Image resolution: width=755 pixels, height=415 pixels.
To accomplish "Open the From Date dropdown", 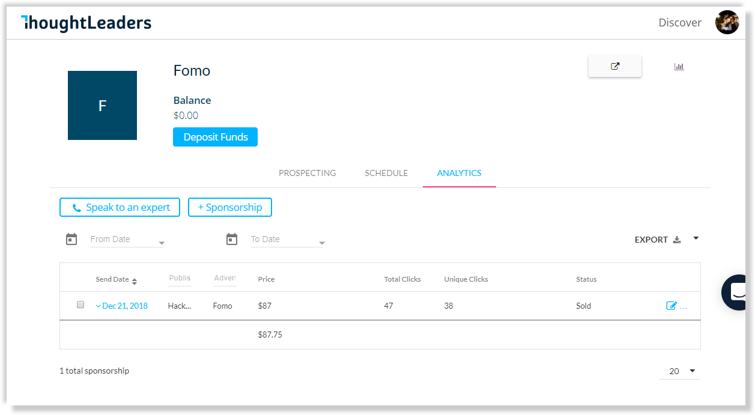I will (x=127, y=240).
